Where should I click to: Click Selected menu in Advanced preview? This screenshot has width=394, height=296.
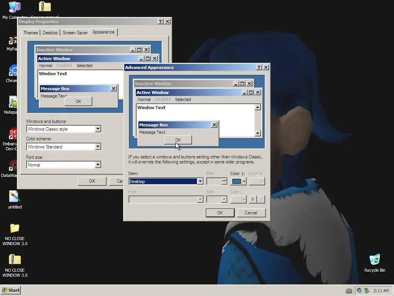click(183, 99)
